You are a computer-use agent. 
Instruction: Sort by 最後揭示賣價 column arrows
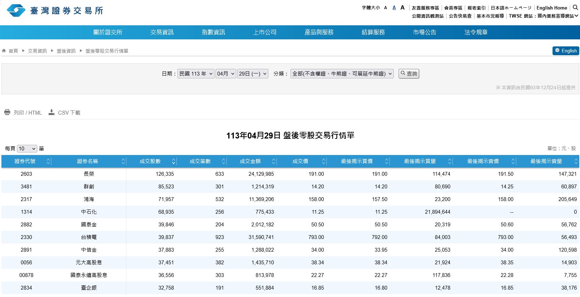point(513,161)
